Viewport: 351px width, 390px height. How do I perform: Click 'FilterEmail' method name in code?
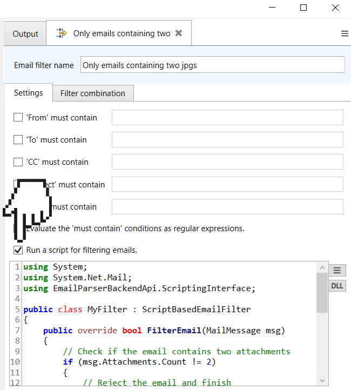coord(174,330)
